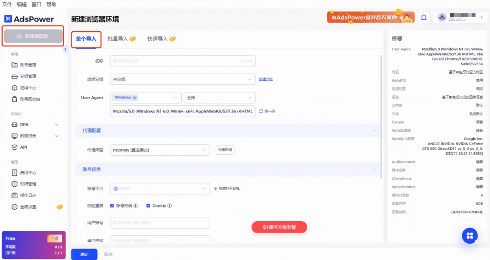Open 应用中心 in the sidebar
The height and width of the screenshot is (260, 490).
pyautogui.click(x=28, y=88)
